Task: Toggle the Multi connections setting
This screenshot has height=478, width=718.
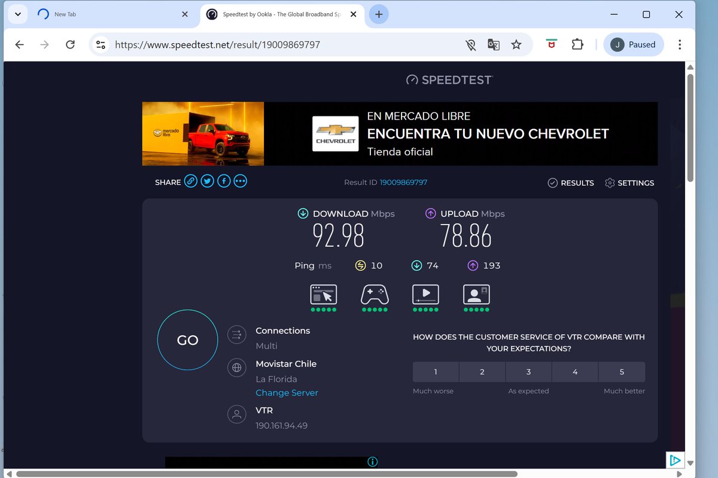Action: [x=266, y=346]
